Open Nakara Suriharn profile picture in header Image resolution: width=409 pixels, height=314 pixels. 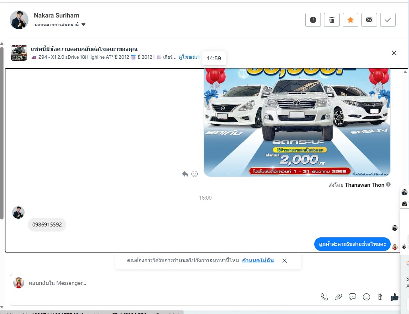tap(19, 20)
